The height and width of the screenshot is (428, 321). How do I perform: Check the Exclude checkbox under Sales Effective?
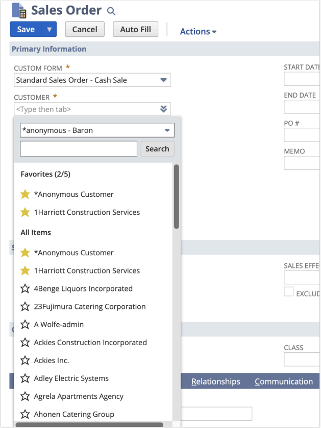pyautogui.click(x=289, y=292)
